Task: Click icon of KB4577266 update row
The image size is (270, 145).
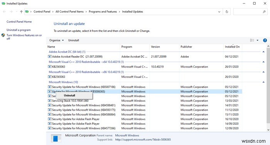Action: (x=50, y=128)
